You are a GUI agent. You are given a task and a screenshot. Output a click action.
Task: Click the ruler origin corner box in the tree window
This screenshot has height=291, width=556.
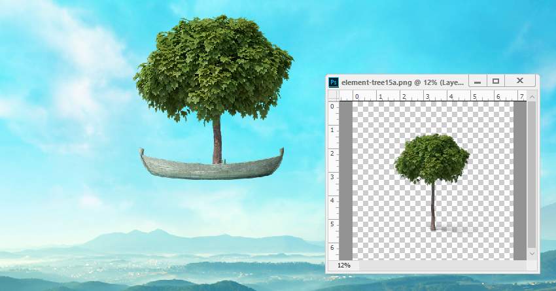(x=334, y=95)
